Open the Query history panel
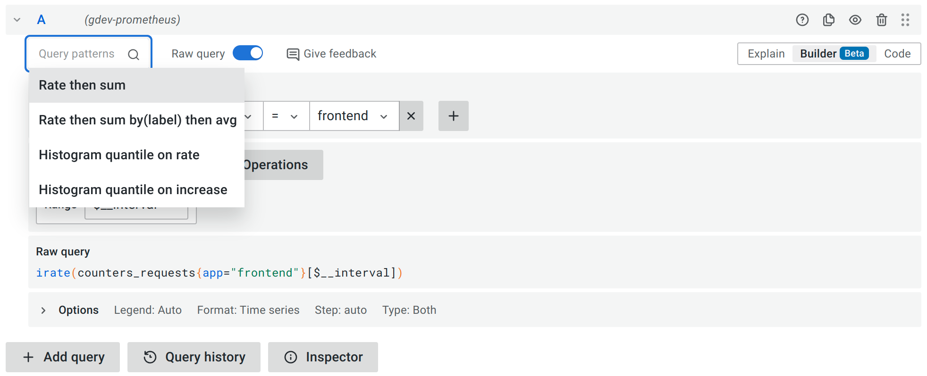This screenshot has width=927, height=376. (x=194, y=357)
